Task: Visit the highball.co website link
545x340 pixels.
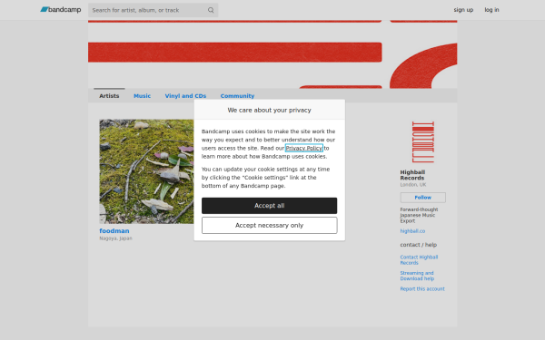Action: point(412,231)
